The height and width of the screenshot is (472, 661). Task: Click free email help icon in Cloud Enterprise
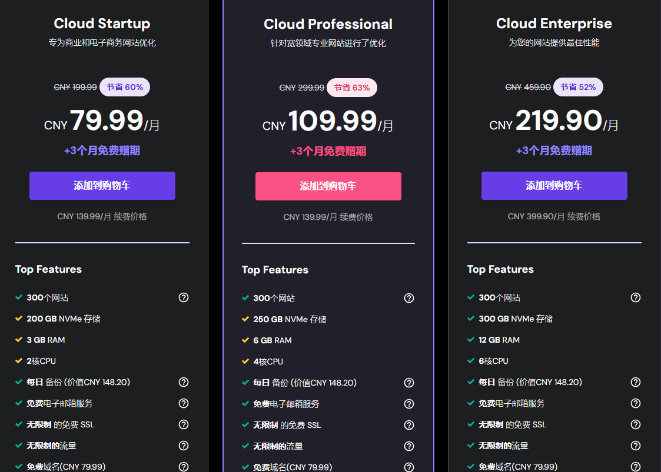pos(635,403)
